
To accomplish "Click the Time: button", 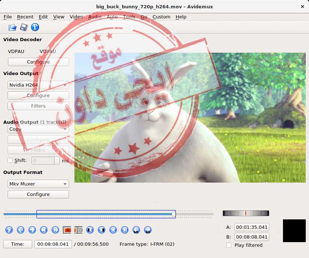I will 18,244.
